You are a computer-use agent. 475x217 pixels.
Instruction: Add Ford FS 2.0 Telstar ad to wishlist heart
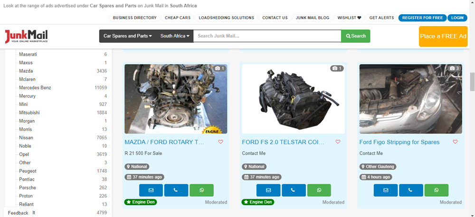tap(338, 142)
